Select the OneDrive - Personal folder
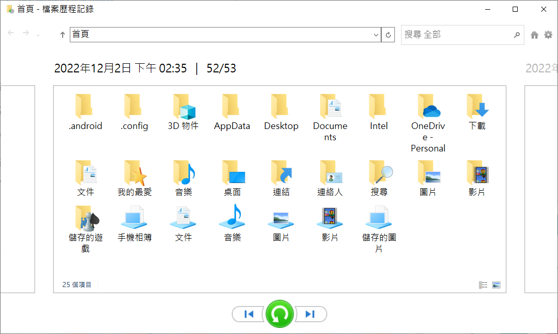558x334 pixels. (428, 122)
